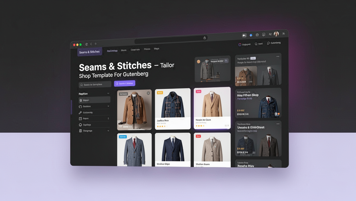Open three-dot menu on 'Uesairs & GhirGtest' card
This screenshot has width=356, height=201.
pyautogui.click(x=278, y=124)
